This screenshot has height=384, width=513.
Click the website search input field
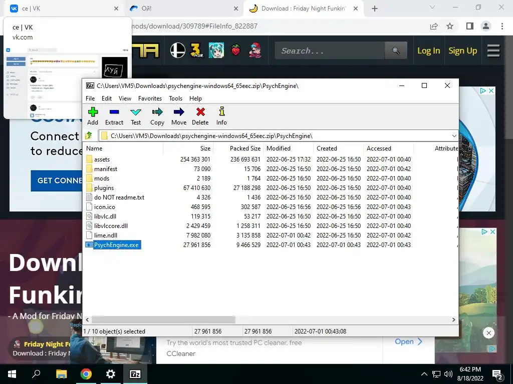point(330,50)
